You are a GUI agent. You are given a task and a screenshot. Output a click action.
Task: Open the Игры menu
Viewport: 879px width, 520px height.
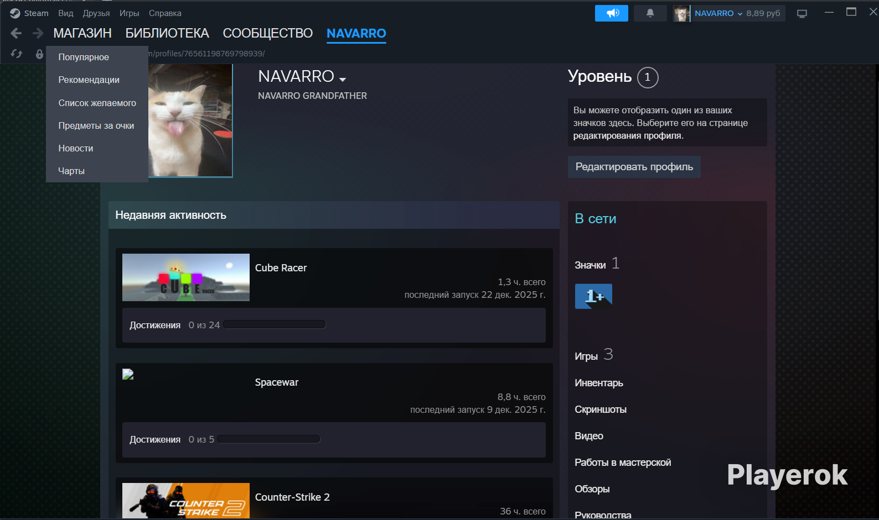pyautogui.click(x=130, y=13)
